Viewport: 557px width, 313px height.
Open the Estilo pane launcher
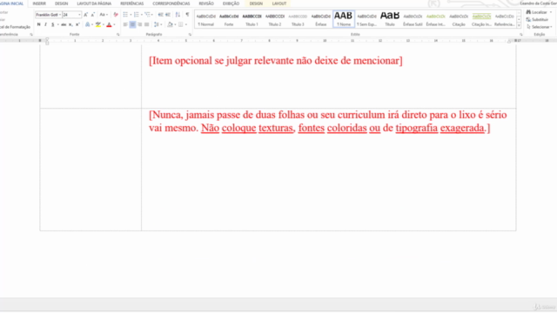coord(520,35)
